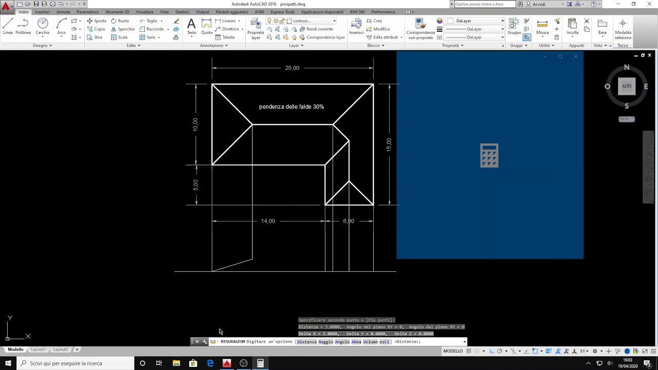Switch to the Annota tab
This screenshot has width=658, height=370.
pos(63,12)
